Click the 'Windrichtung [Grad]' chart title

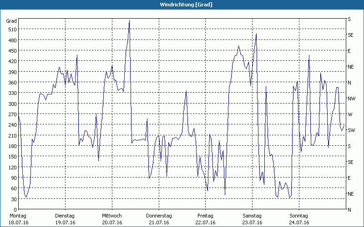(186, 5)
